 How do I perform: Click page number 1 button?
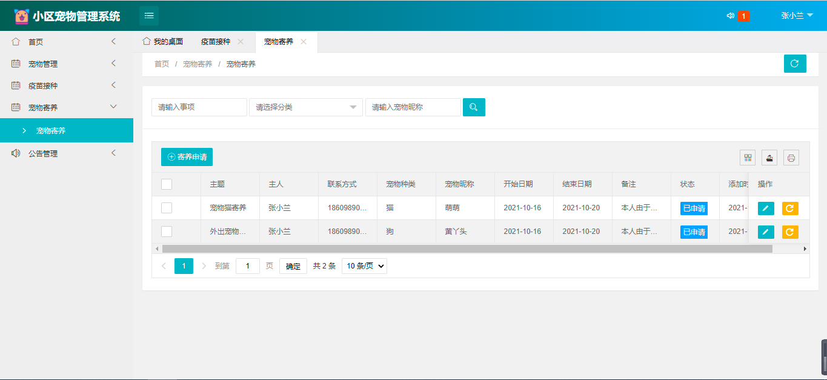[184, 266]
